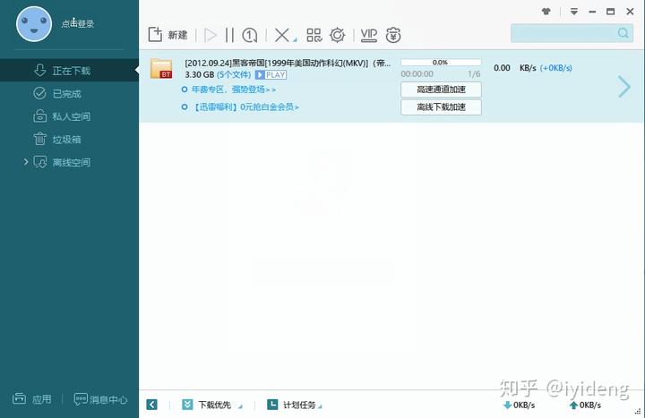Image resolution: width=645 pixels, height=418 pixels.
Task: Click the circular priority download icon
Action: coord(251,35)
